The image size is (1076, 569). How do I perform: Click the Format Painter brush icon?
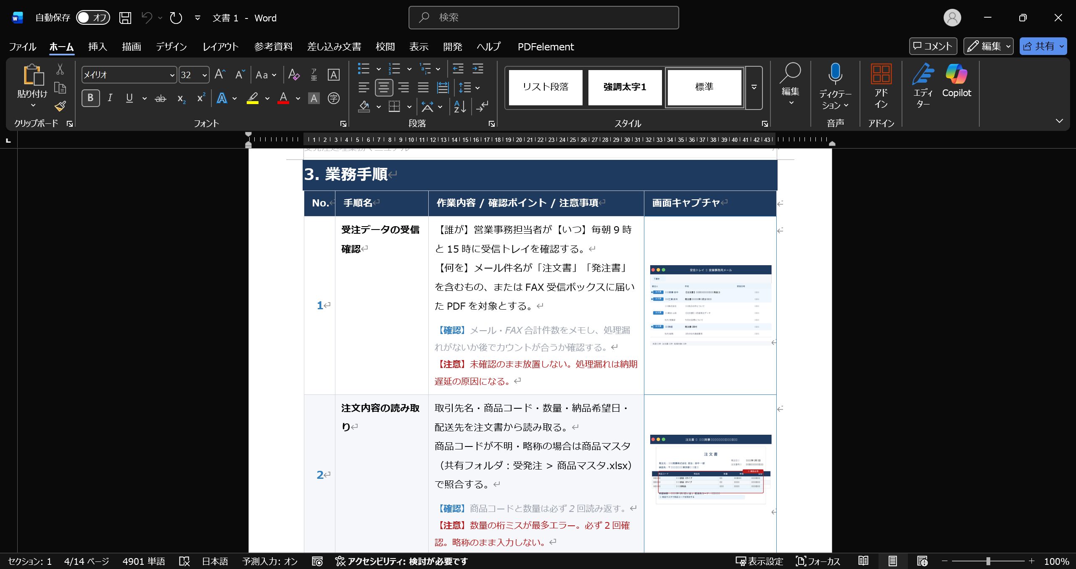pyautogui.click(x=60, y=106)
